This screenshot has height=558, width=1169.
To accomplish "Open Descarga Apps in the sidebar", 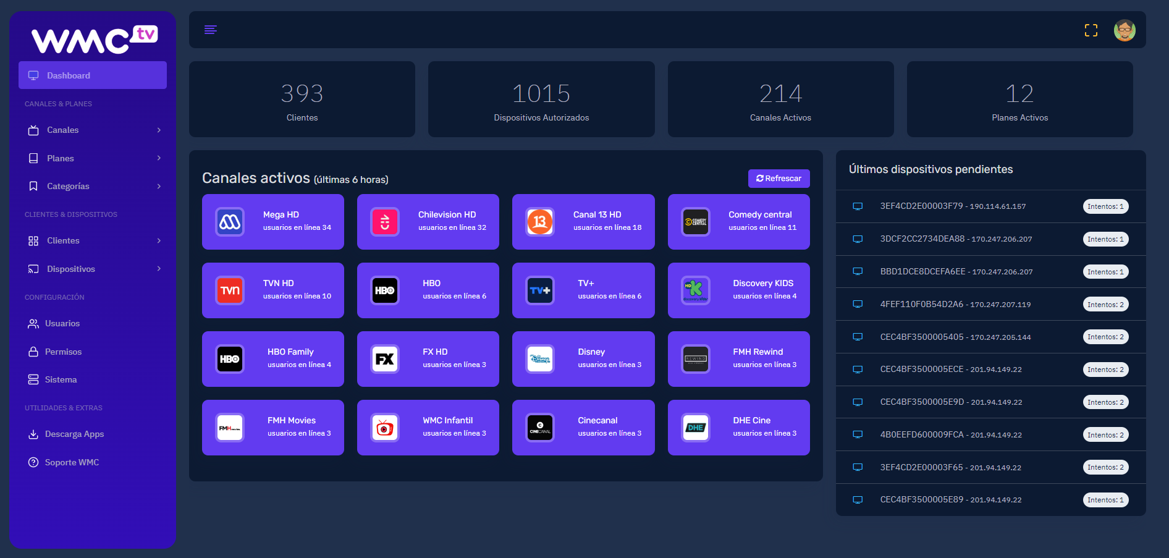I will point(93,434).
